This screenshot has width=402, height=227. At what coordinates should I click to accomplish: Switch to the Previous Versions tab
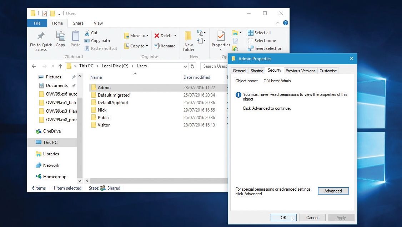[300, 71]
